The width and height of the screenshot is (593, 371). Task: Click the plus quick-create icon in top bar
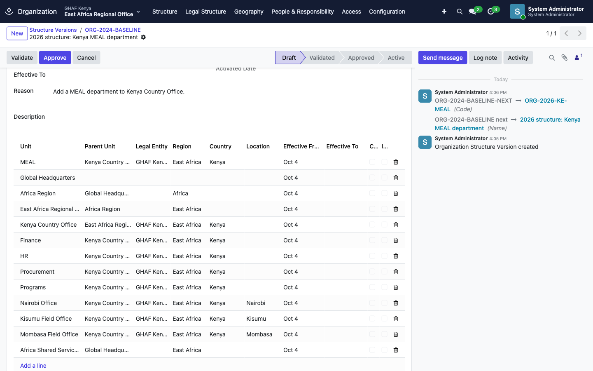tap(444, 12)
